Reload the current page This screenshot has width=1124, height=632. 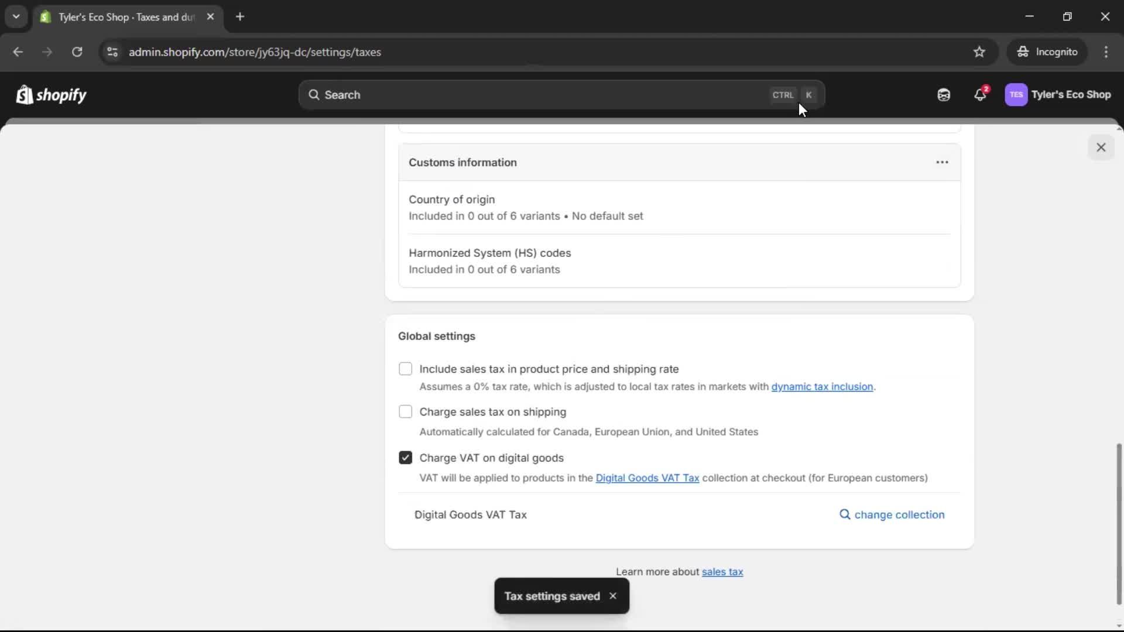(77, 52)
